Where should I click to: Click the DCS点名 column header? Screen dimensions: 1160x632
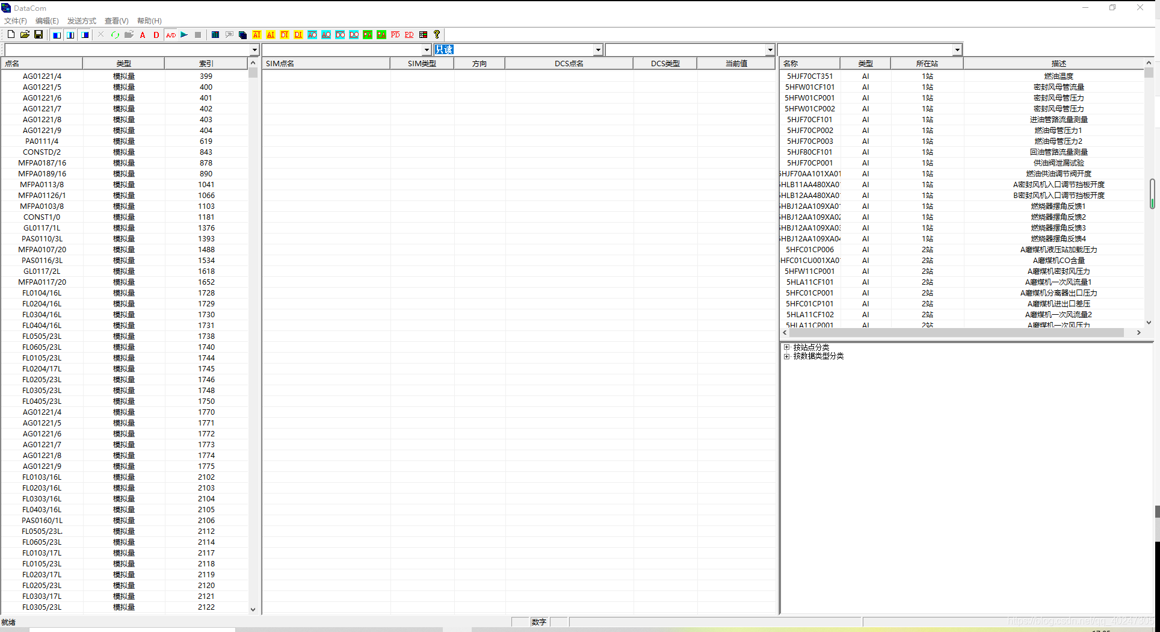point(569,63)
